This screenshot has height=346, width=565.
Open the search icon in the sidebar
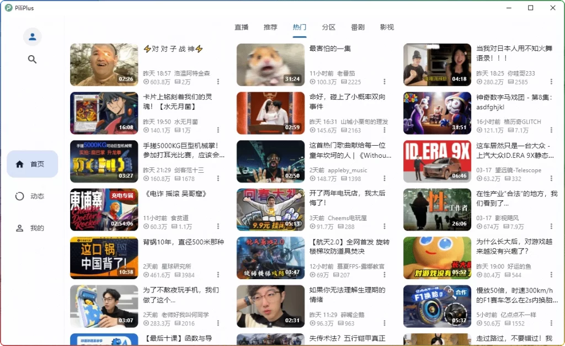[32, 59]
